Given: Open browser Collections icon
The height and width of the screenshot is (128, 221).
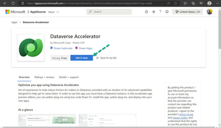Looking at the screenshot, I should pyautogui.click(x=193, y=3).
